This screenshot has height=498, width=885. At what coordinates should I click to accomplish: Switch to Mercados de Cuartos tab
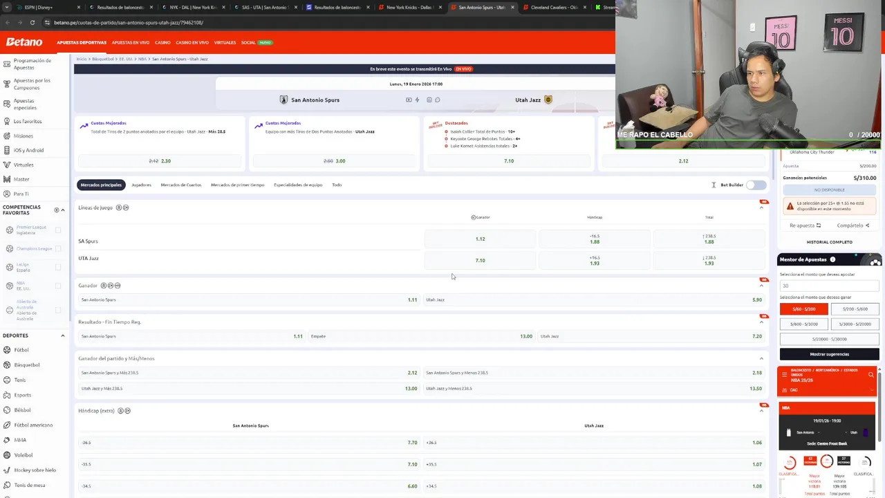pos(181,185)
